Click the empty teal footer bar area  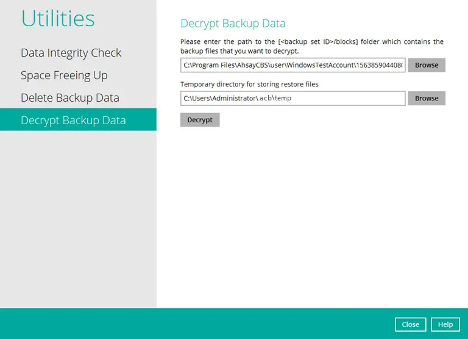coord(183,324)
